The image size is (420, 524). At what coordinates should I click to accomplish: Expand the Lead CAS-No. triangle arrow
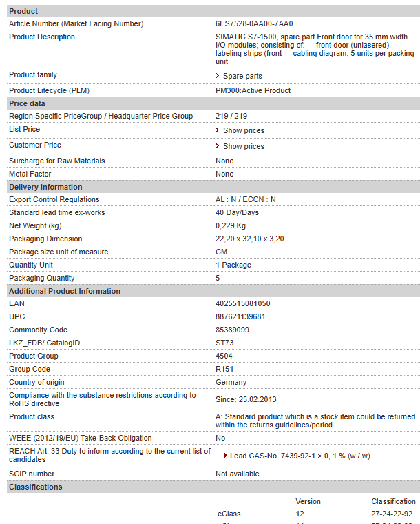[225, 456]
